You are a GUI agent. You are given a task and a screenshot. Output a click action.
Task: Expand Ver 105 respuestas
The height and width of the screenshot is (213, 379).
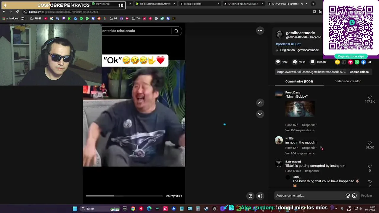(x=300, y=130)
